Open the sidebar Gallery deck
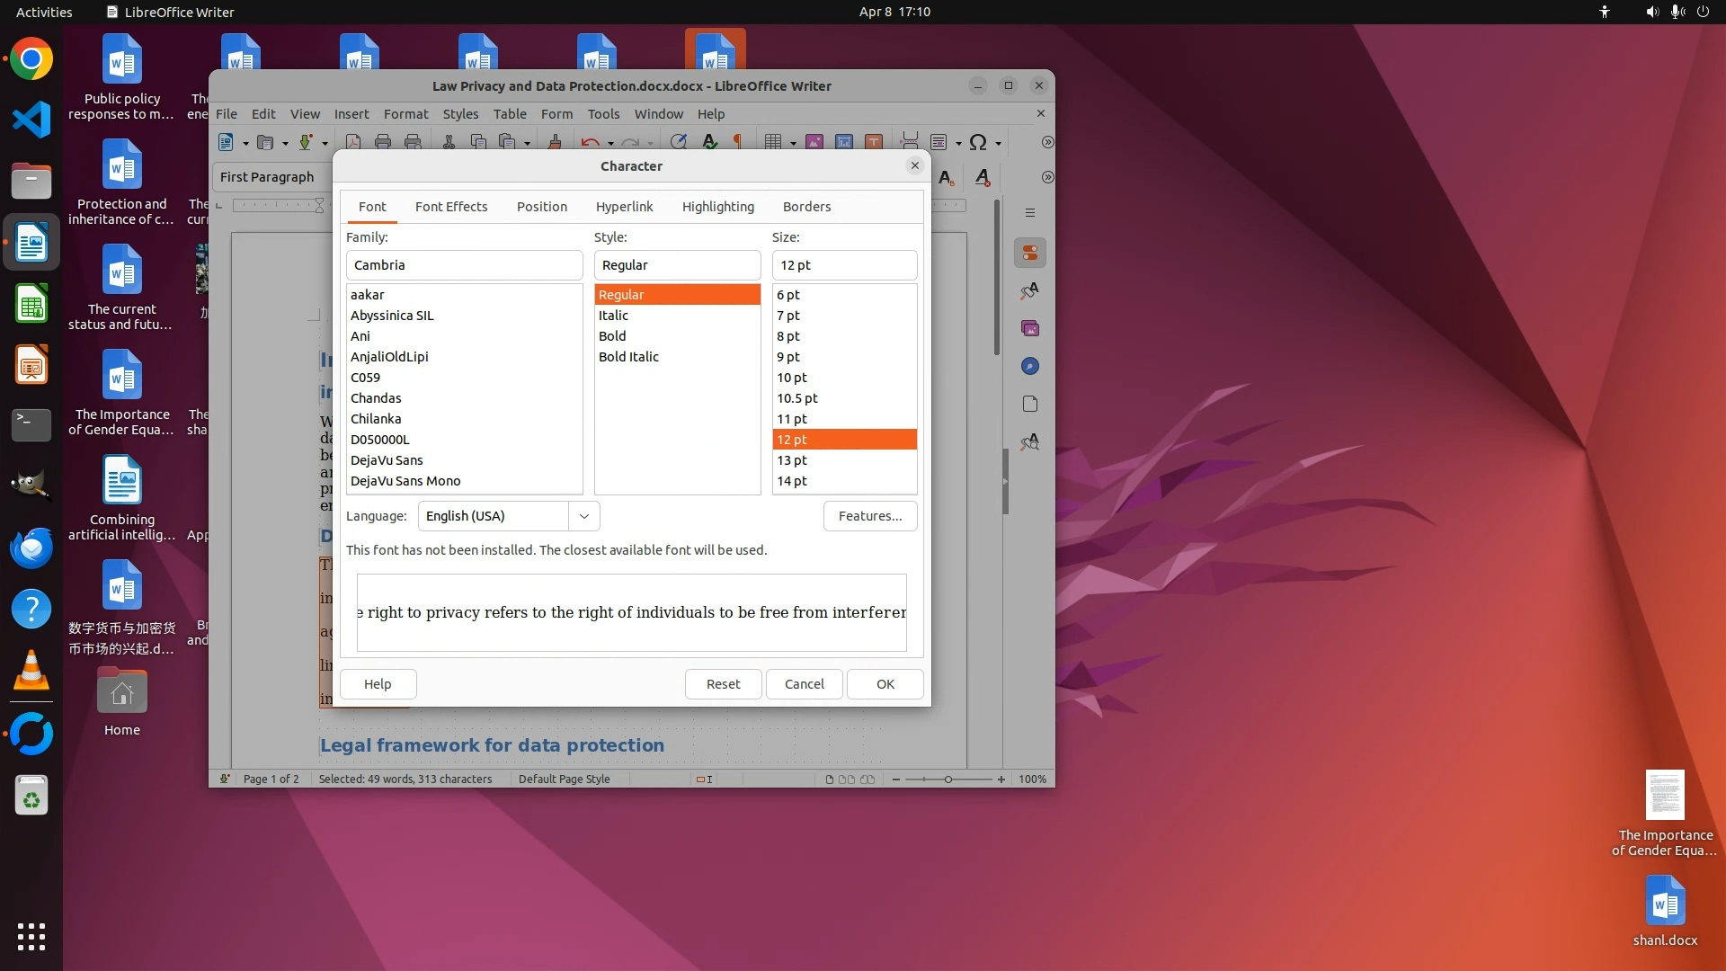This screenshot has width=1726, height=971. tap(1030, 328)
